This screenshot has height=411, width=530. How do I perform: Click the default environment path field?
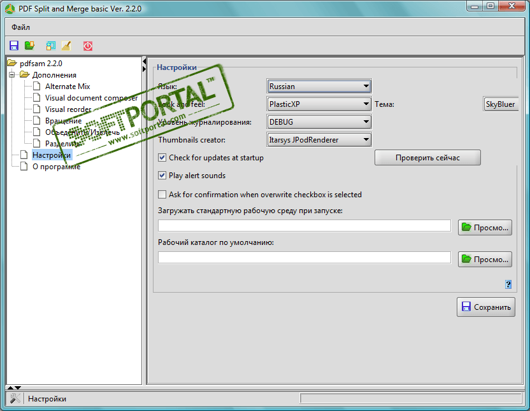304,226
